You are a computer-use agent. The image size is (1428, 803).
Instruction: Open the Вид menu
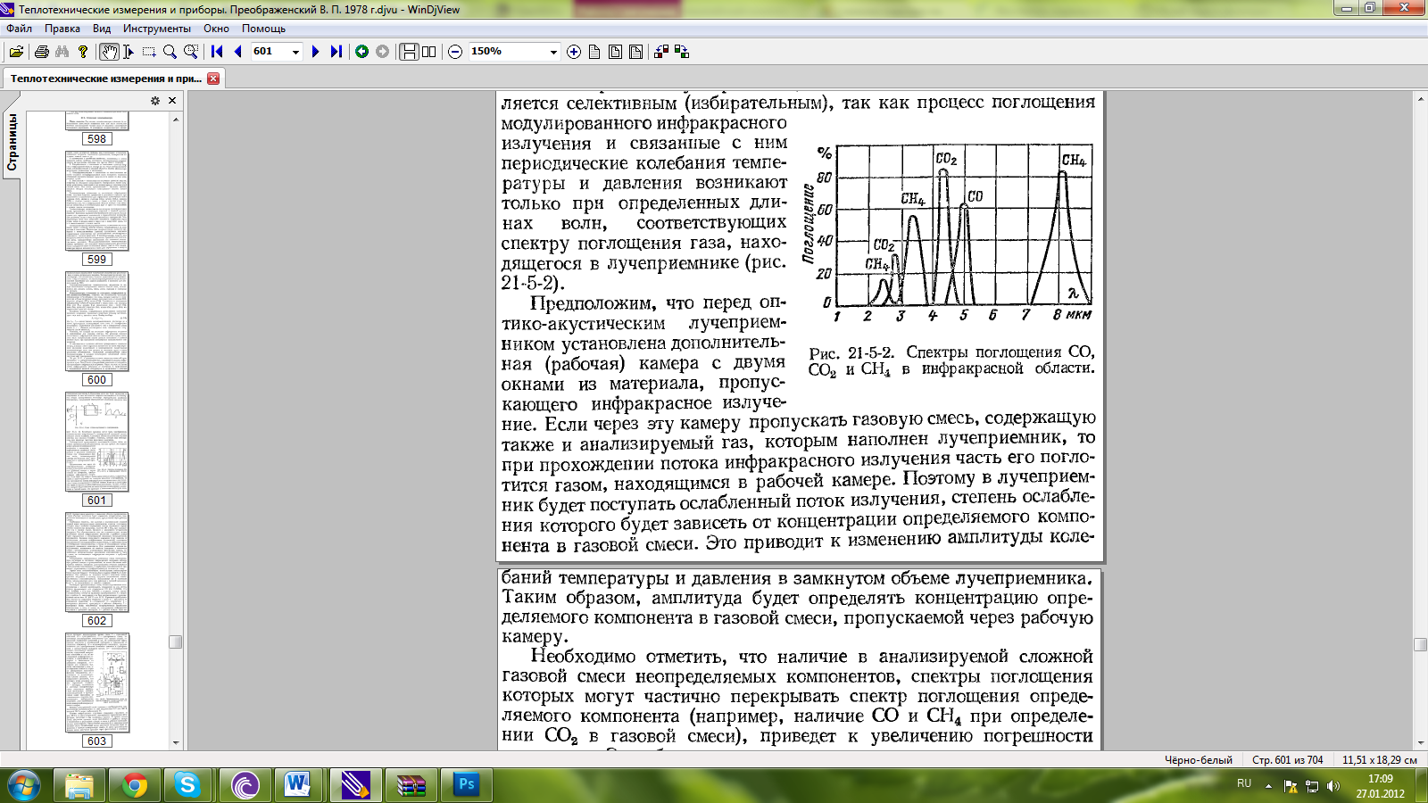point(102,29)
